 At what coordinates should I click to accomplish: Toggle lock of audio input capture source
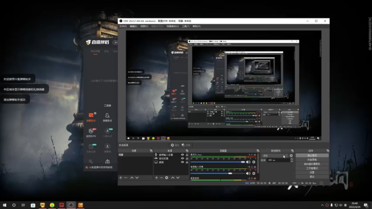(x=187, y=155)
